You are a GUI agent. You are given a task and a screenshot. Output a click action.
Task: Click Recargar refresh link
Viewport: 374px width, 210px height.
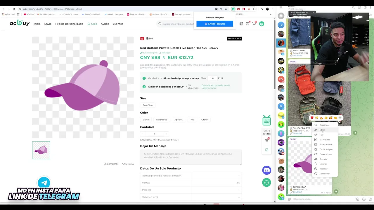[165, 53]
